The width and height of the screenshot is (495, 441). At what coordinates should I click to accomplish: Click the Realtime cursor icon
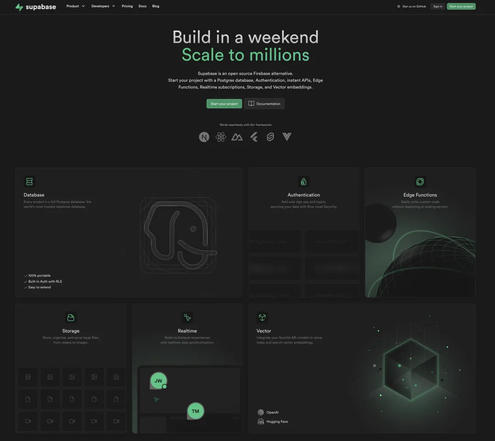pos(187,318)
